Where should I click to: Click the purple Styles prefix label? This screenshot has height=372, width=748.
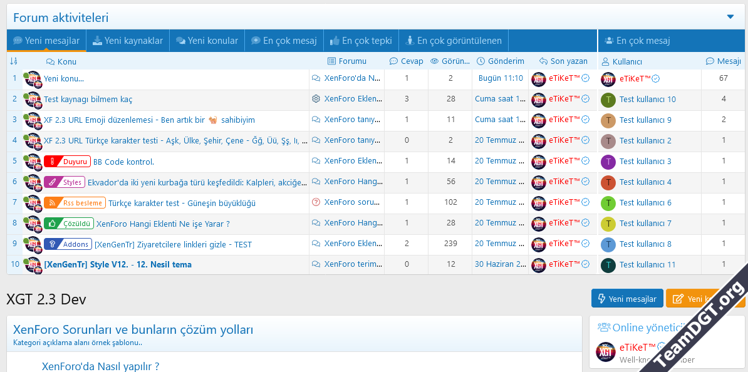(x=65, y=182)
